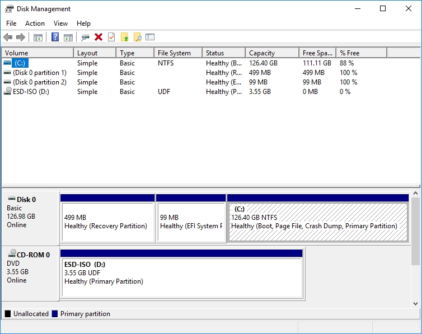Click the Disk 0 hard drive icon
Viewport: 422px width, 334px height.
[x=12, y=199]
